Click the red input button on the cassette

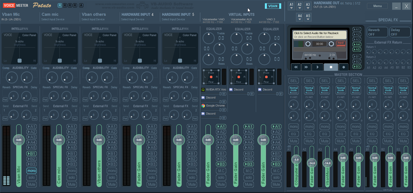tap(341, 44)
